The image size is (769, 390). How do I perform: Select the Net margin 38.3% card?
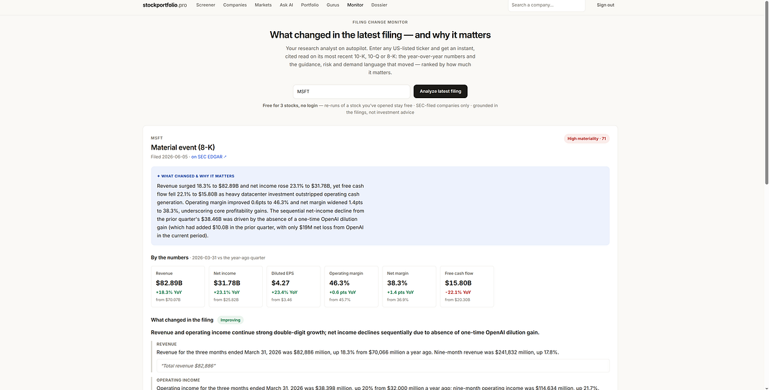tap(409, 287)
